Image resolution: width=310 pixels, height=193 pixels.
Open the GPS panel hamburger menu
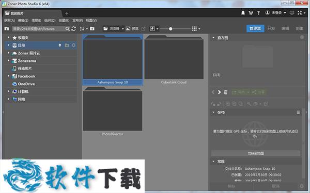(x=298, y=112)
